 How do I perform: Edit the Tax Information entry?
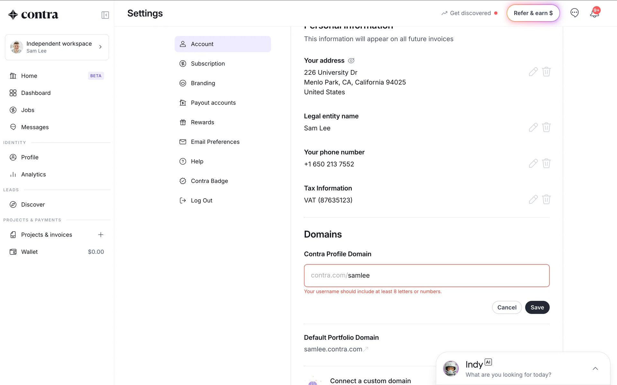coord(533,200)
